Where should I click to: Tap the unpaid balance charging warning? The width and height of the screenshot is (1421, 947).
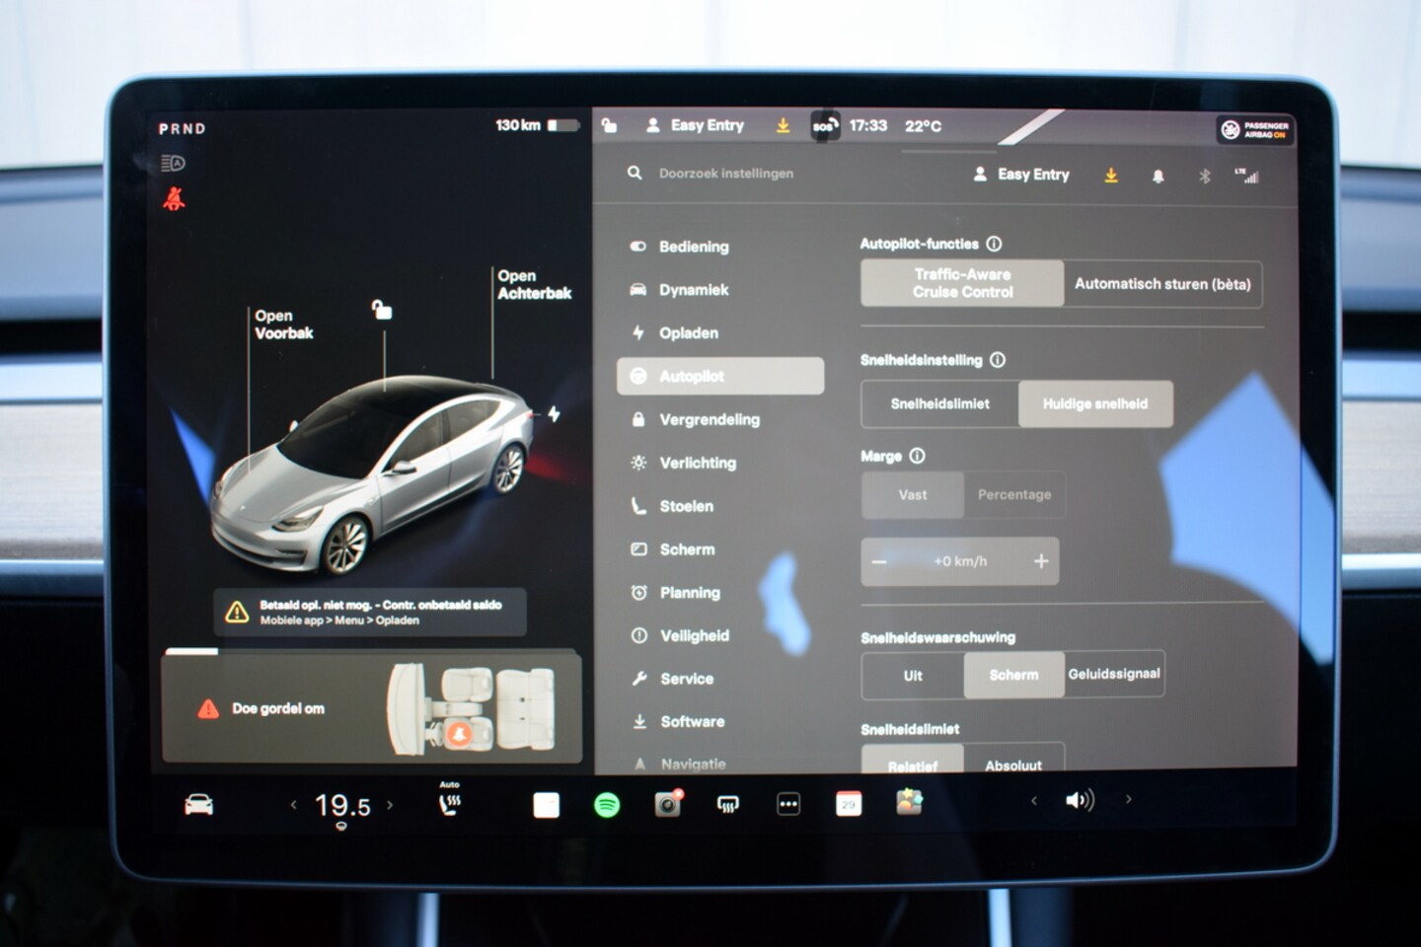[371, 613]
